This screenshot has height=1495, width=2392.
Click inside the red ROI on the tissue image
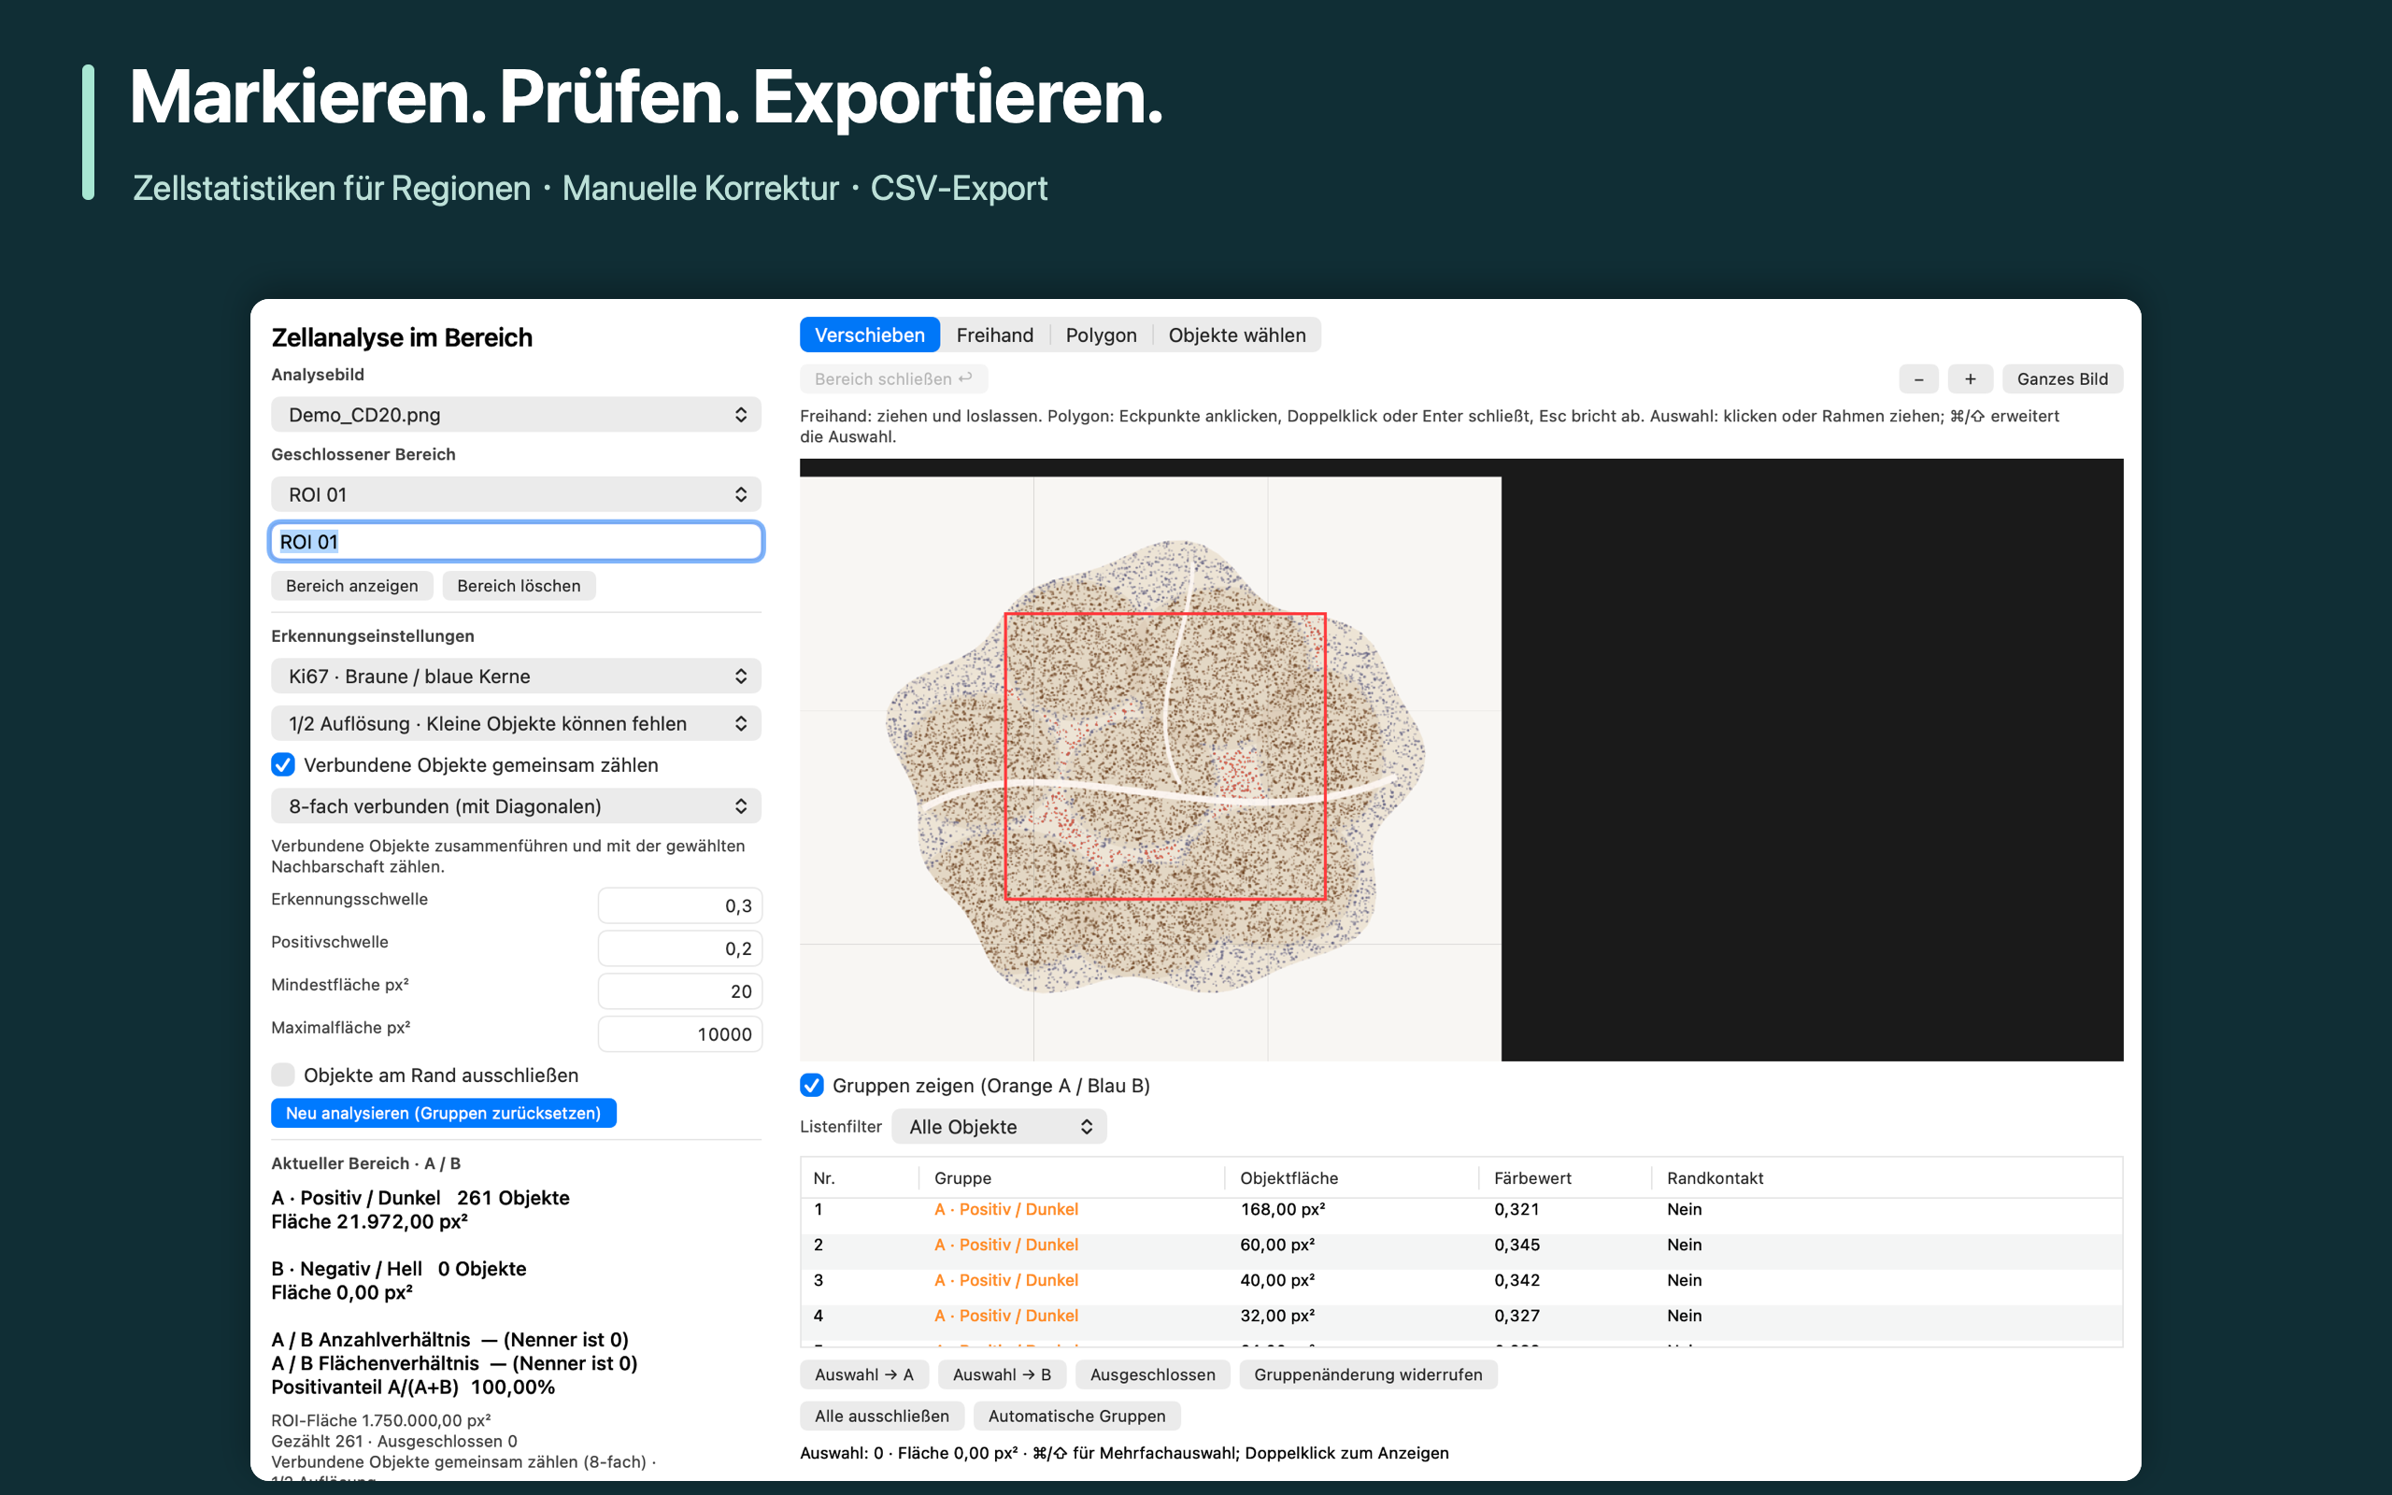click(1165, 757)
